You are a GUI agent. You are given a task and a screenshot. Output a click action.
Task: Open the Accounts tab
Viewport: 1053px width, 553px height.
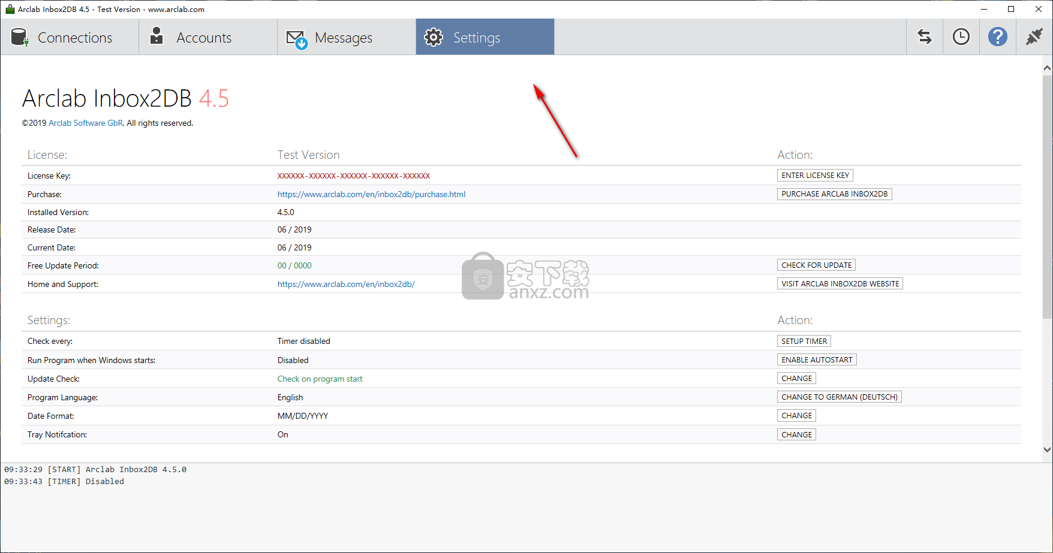coord(208,37)
